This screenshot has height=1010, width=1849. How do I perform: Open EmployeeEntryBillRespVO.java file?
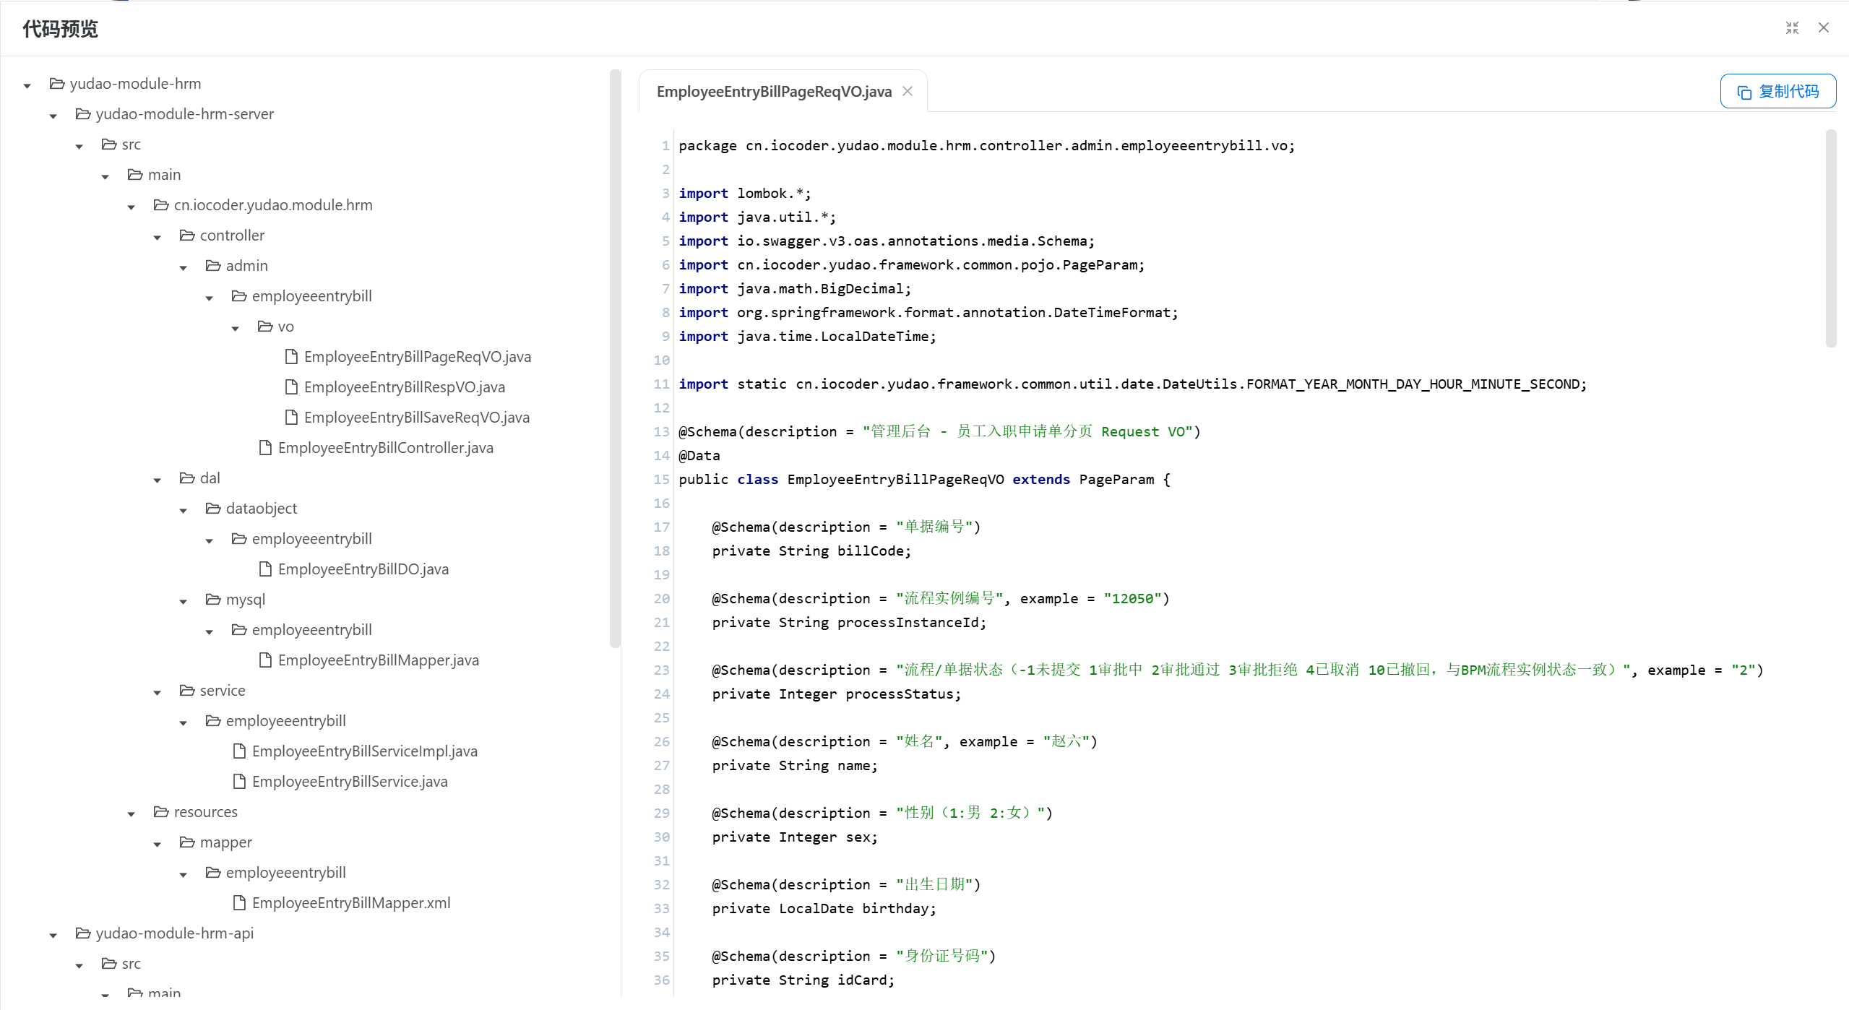[x=405, y=387]
